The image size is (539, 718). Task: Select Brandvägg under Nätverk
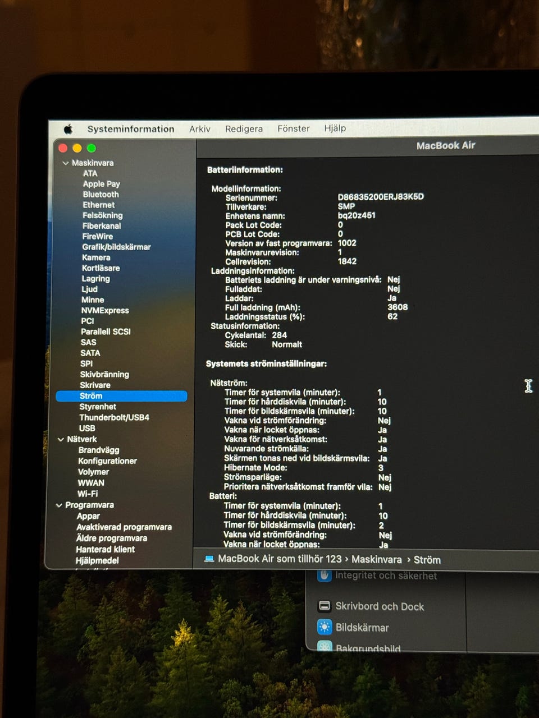point(99,450)
